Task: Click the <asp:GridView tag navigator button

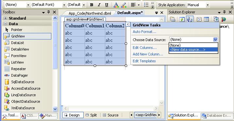Action: pos(146,115)
